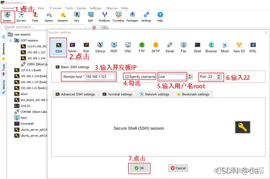This screenshot has width=270, height=179.
Task: Open the Servers toolbar icon
Action: pos(21,17)
